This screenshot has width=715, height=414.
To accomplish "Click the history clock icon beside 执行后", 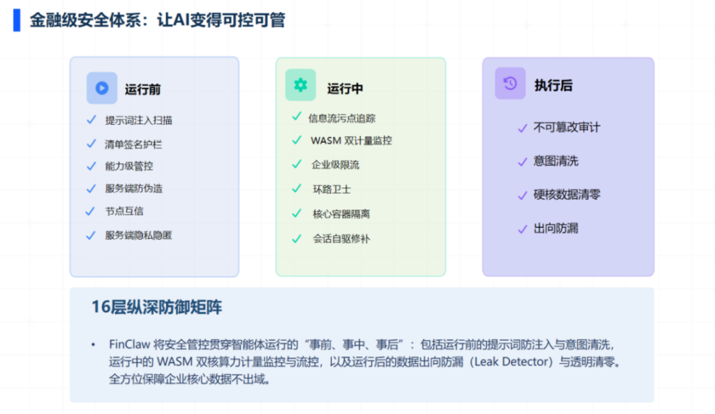I will [x=510, y=84].
